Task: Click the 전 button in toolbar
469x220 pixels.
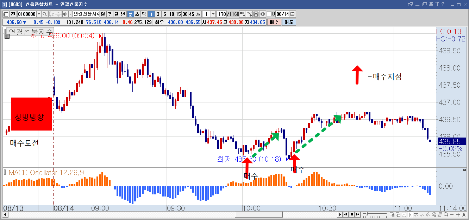Action: pos(13,14)
